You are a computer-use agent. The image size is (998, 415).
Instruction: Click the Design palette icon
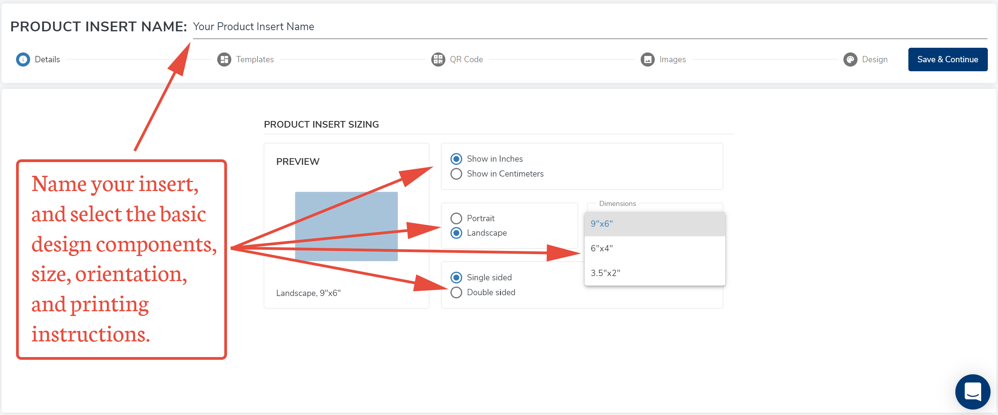pyautogui.click(x=850, y=60)
